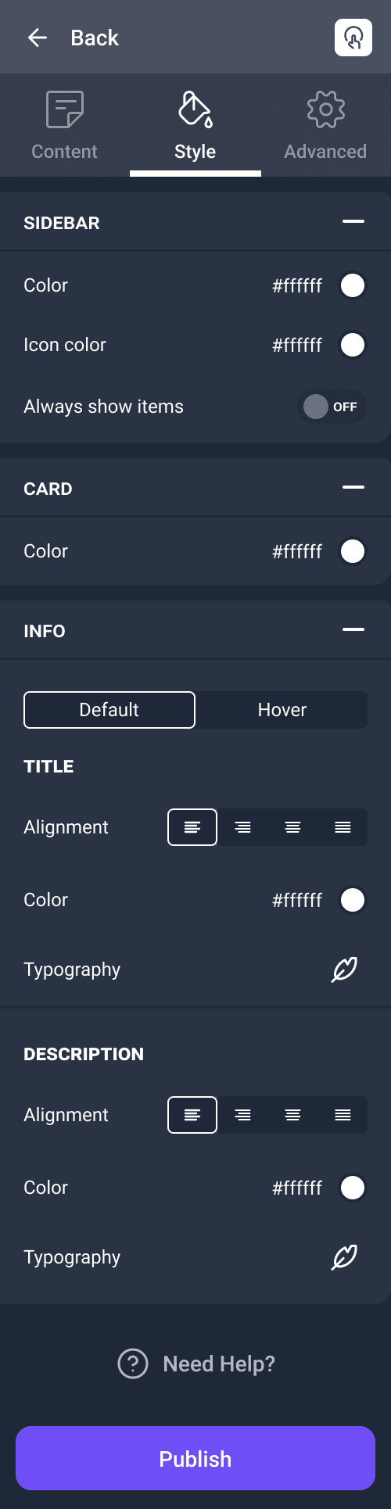Click the Card color hex value
Screen dimensions: 391x1509
297,551
